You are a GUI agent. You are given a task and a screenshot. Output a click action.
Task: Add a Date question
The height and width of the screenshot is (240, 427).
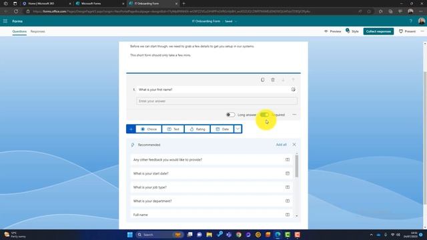[222, 129]
